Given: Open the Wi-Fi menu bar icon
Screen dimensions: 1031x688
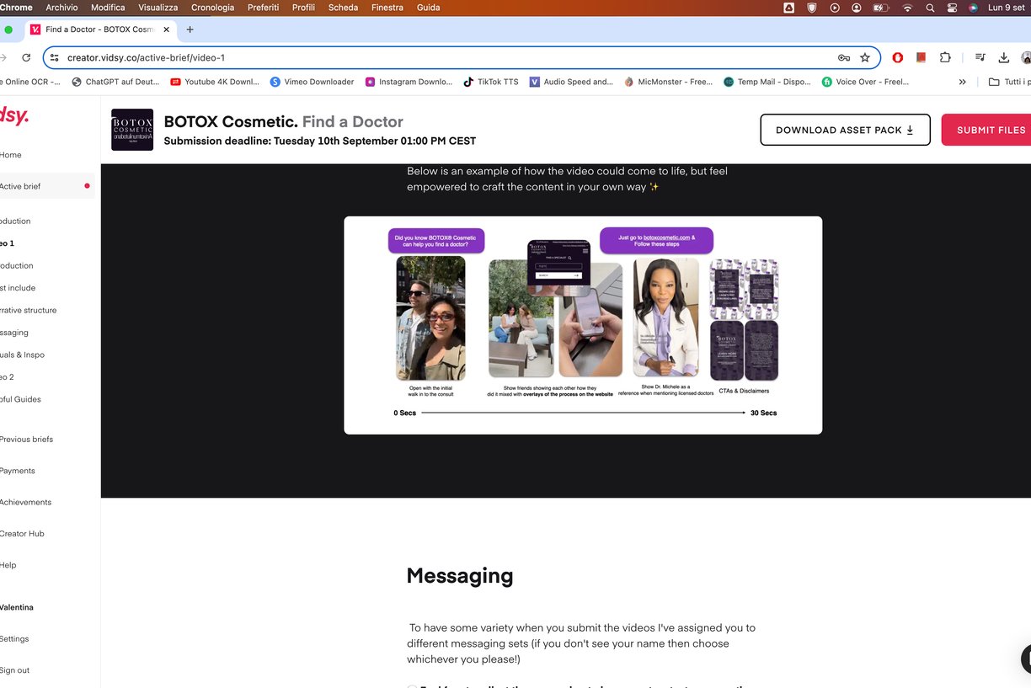Looking at the screenshot, I should [907, 8].
